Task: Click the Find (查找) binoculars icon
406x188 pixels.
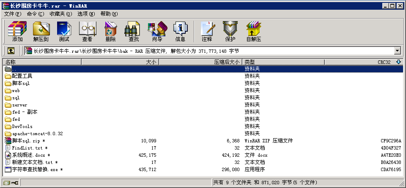Action: coord(134,31)
